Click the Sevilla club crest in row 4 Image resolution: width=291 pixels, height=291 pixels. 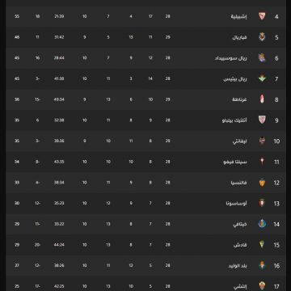click(262, 16)
